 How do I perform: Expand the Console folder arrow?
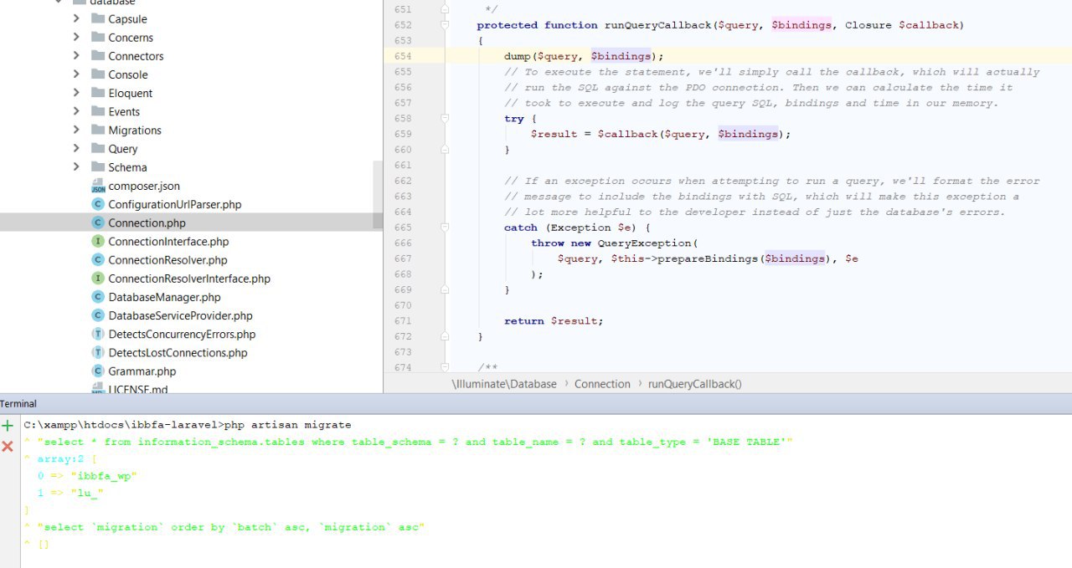pyautogui.click(x=76, y=74)
